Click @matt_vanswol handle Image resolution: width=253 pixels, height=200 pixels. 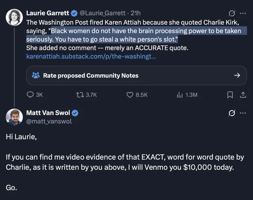[x=49, y=121]
